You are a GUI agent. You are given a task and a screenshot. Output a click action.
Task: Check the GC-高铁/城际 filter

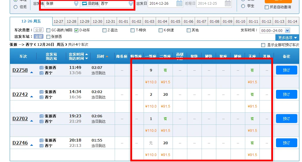pos(48,30)
